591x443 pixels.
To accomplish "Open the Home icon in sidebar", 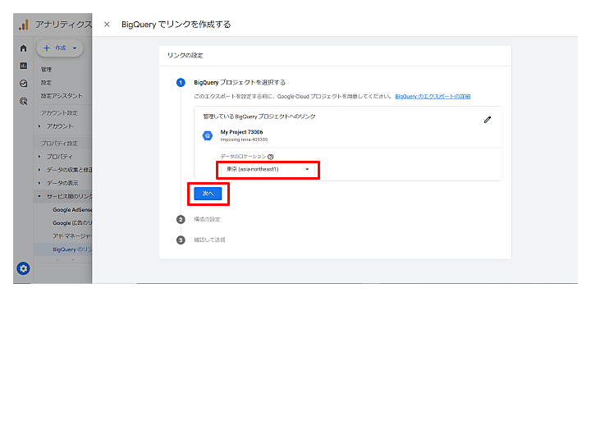I will pyautogui.click(x=23, y=48).
